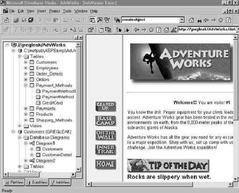Click the web page vertical scrollbar thumb
This screenshot has width=239, height=193.
click(x=235, y=80)
